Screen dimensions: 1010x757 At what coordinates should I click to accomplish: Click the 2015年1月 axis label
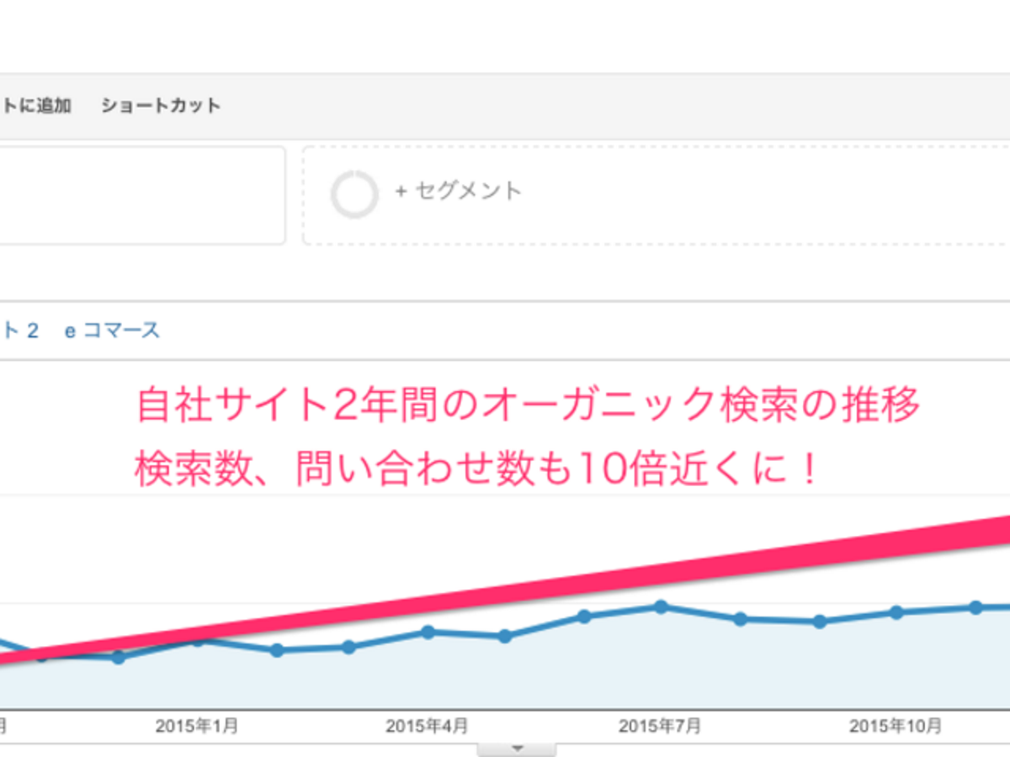coord(196,726)
